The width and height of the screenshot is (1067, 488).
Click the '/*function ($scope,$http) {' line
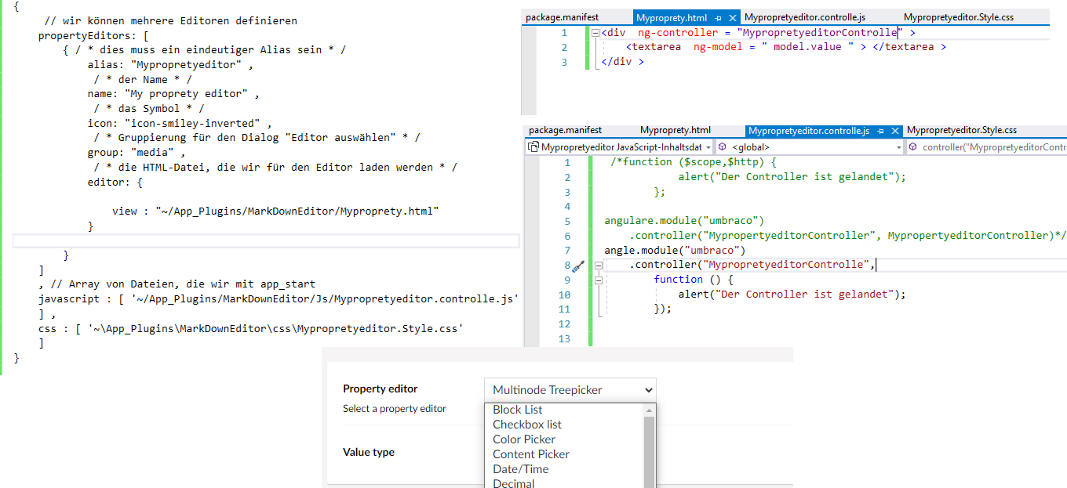click(x=693, y=162)
